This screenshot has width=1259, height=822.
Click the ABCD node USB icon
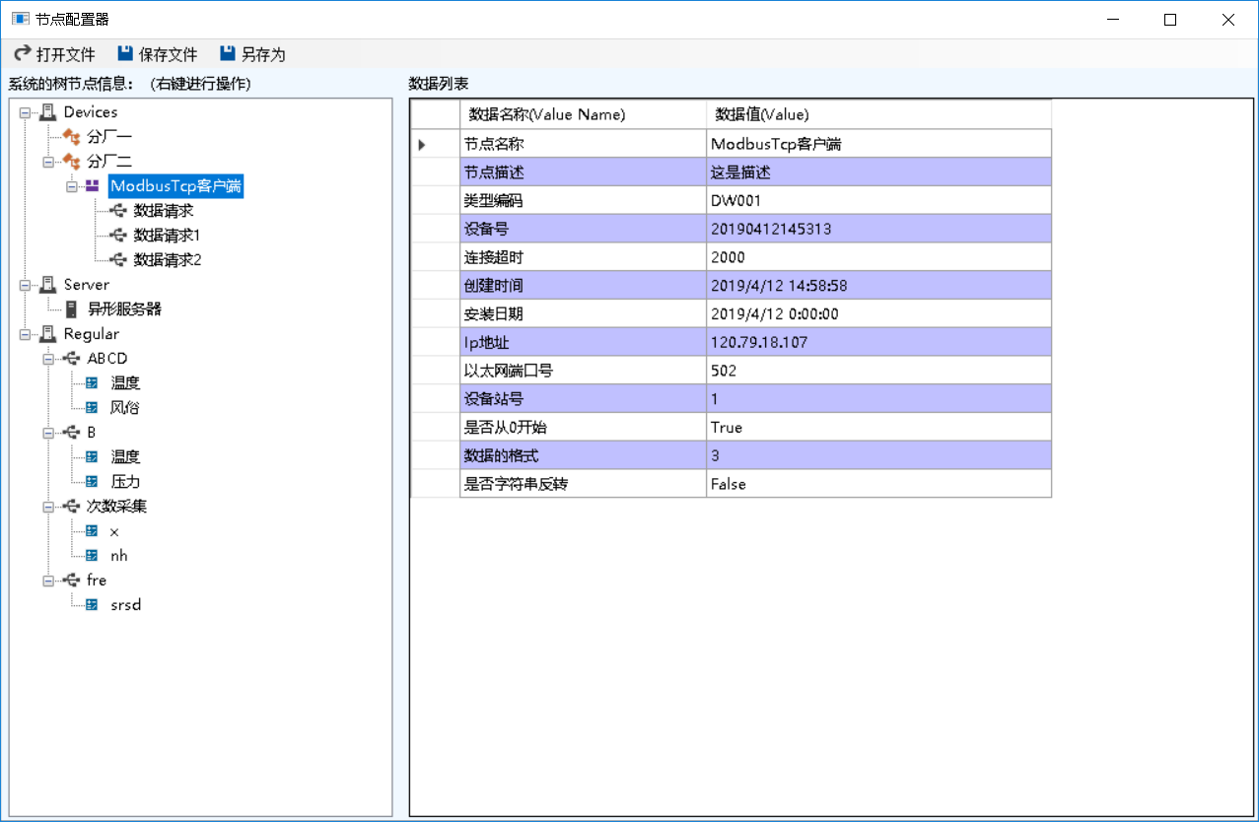pos(71,359)
